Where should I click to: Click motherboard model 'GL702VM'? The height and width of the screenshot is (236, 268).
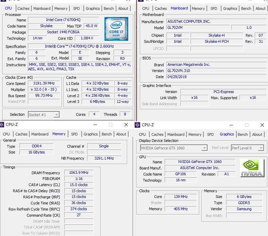198,28
